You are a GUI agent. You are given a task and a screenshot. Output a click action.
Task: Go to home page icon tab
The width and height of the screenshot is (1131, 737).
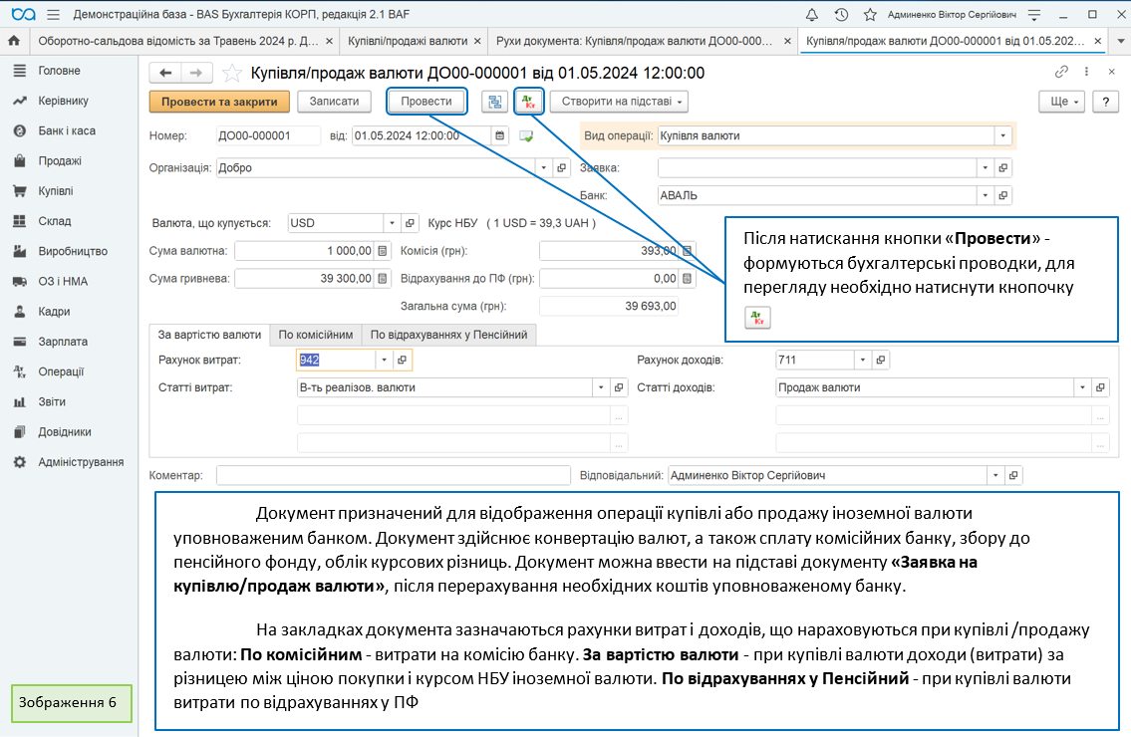point(14,41)
